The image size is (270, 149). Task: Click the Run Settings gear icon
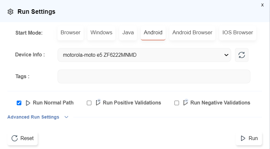pyautogui.click(x=10, y=12)
